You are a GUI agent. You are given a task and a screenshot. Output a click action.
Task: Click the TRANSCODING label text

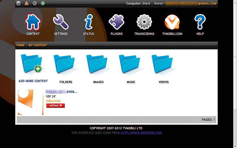[x=144, y=34]
